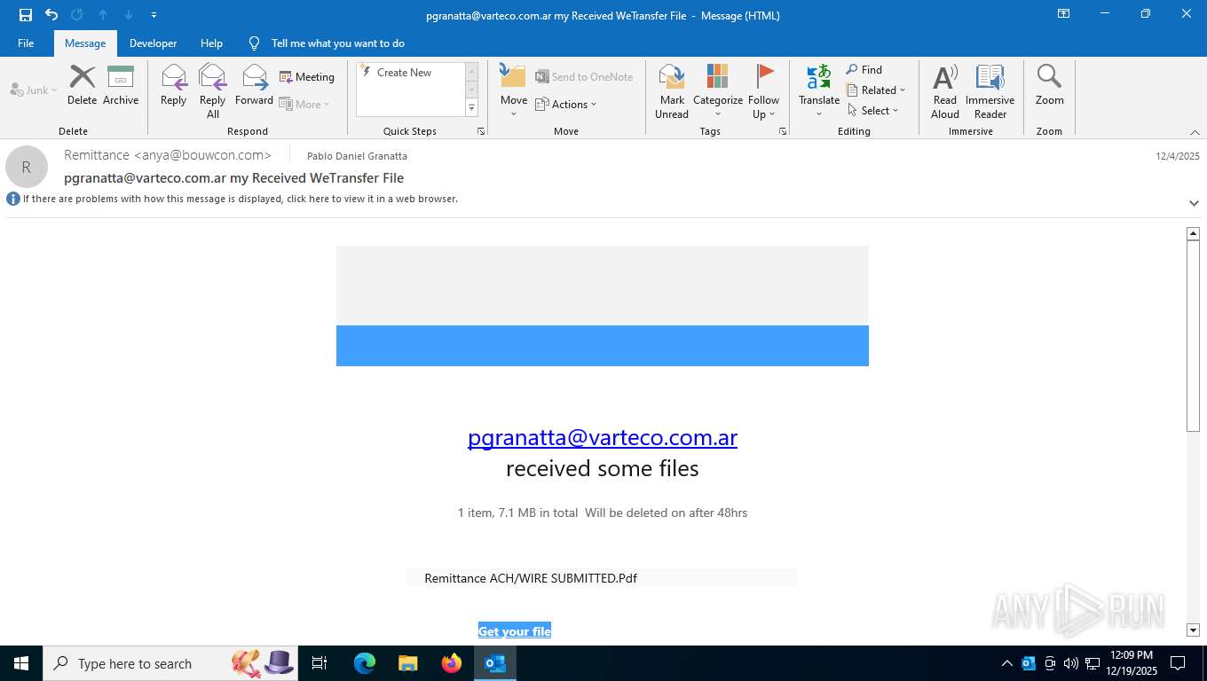This screenshot has height=681, width=1207.
Task: Forward this message
Action: click(254, 85)
